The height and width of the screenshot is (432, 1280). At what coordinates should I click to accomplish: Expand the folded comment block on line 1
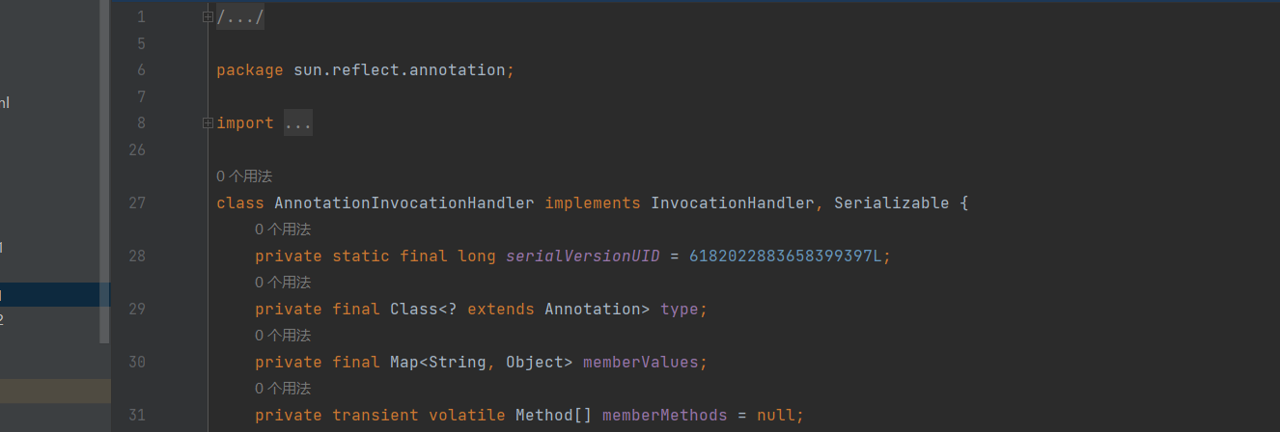(x=208, y=16)
